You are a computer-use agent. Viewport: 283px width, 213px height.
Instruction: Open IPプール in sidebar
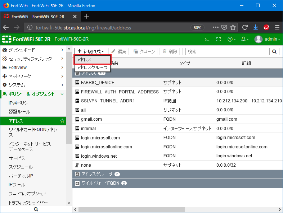click(17, 185)
